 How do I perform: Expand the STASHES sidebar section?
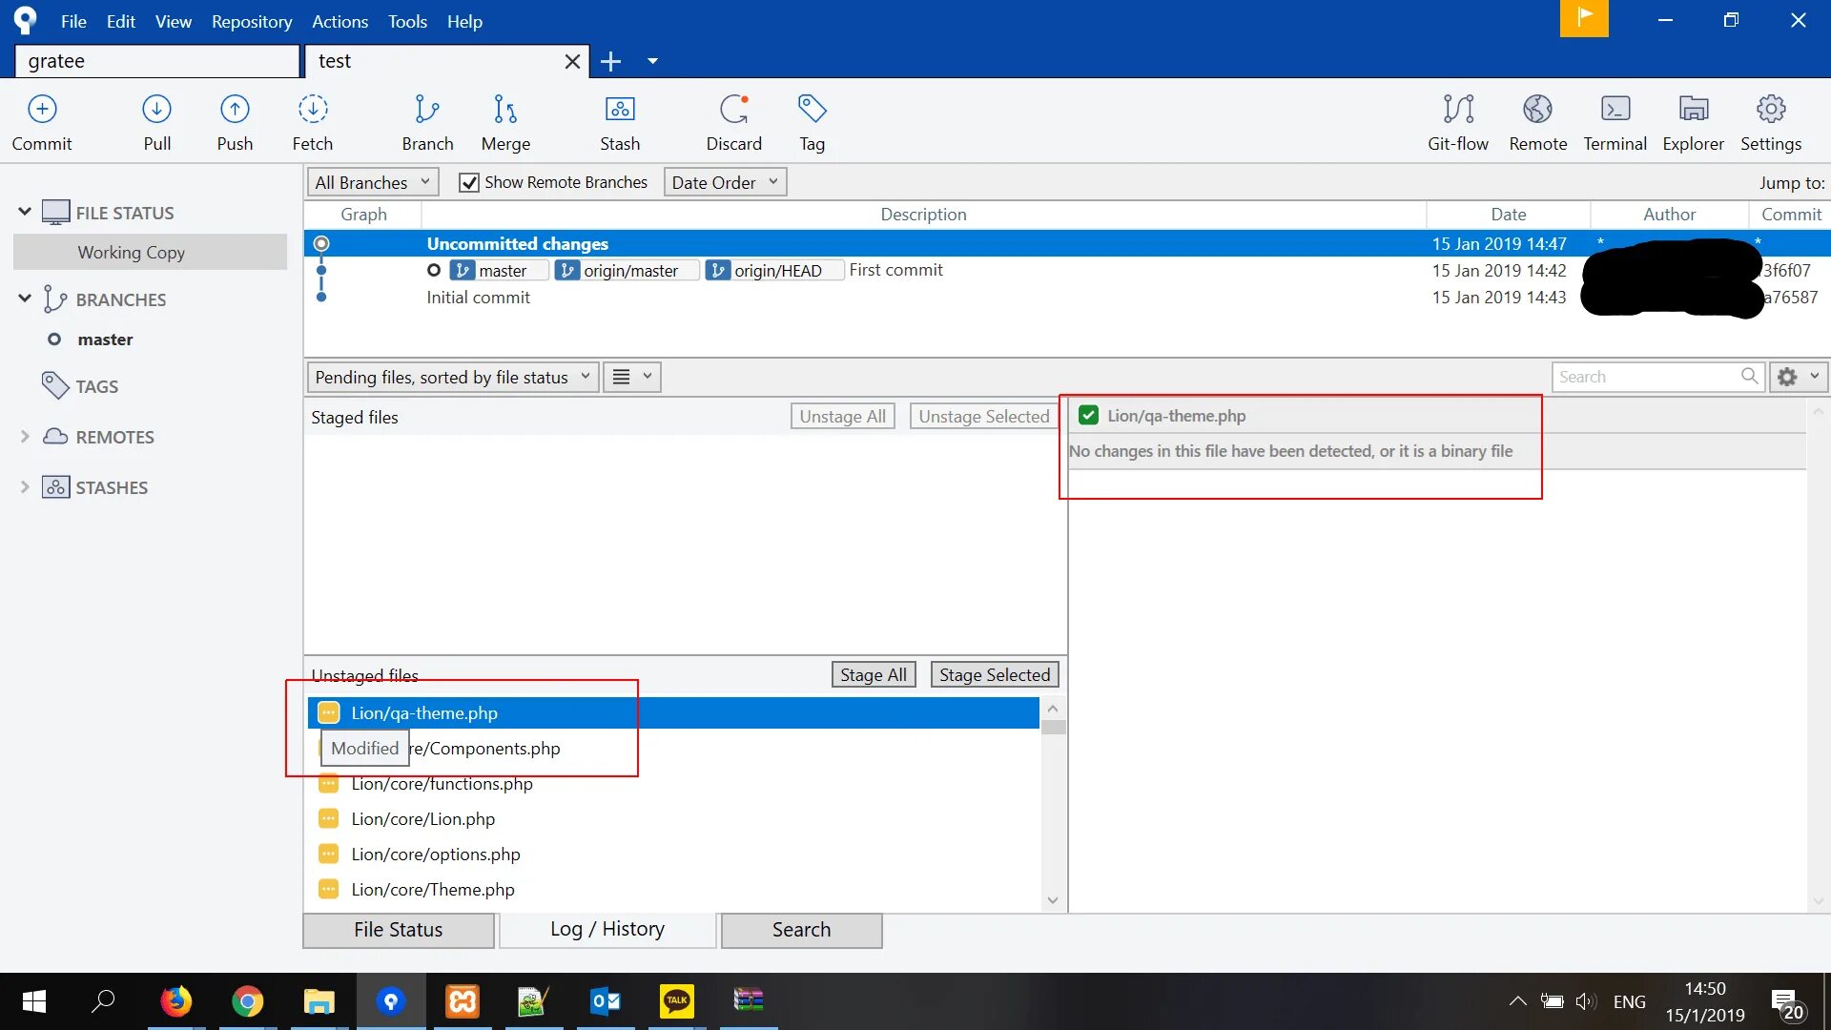pos(25,487)
